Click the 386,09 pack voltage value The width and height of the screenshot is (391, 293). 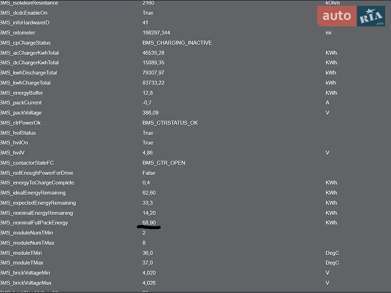(x=151, y=113)
